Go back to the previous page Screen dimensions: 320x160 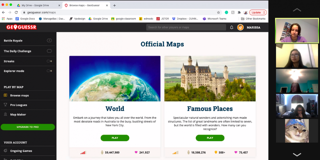pos(3,12)
